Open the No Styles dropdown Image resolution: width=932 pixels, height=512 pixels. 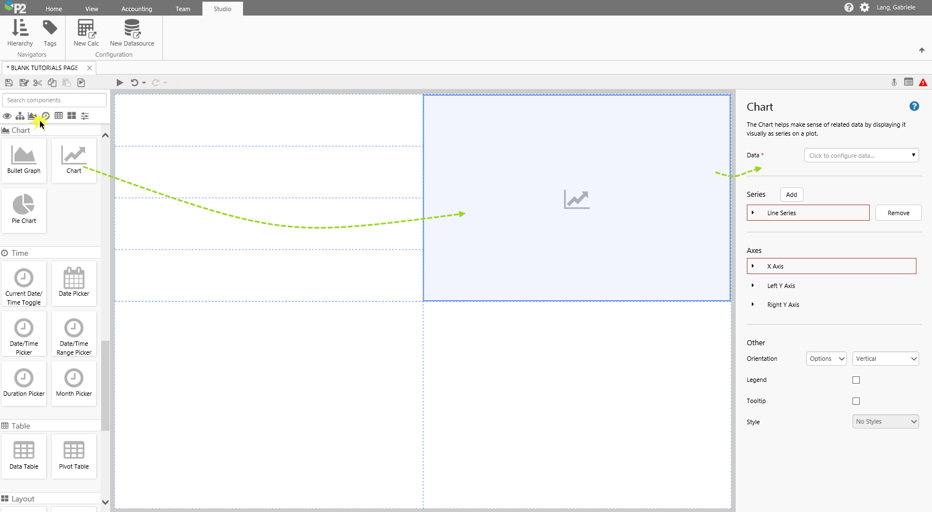coord(886,421)
